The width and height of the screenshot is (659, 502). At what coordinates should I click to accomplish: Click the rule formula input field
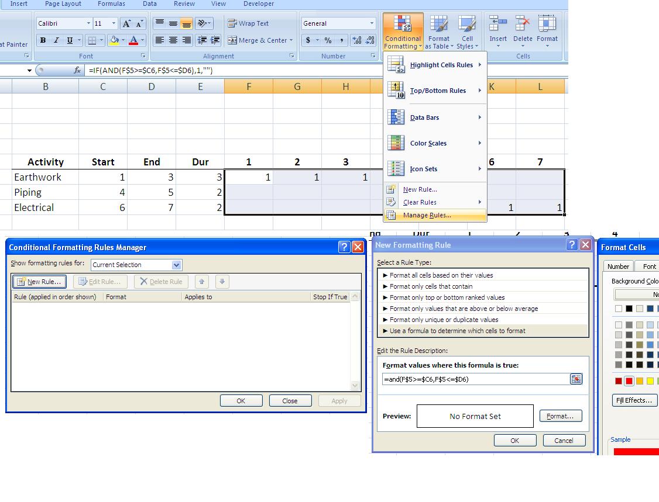tap(476, 379)
